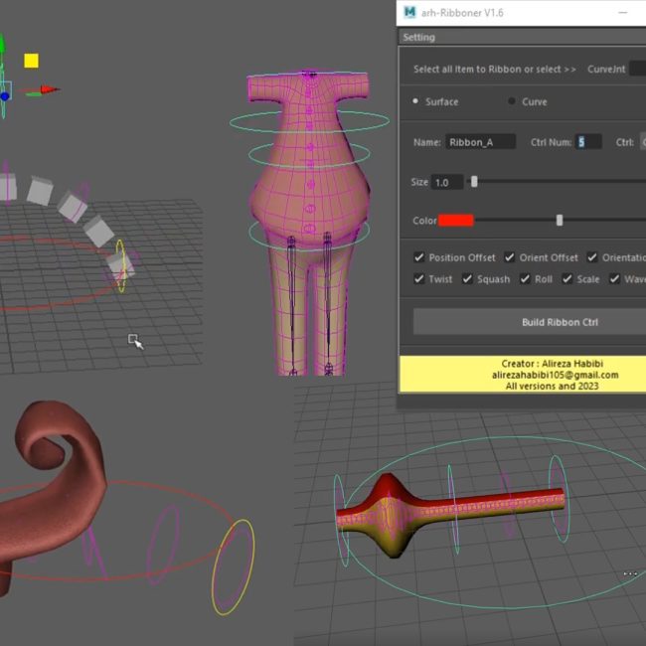Viewport: 646px width, 646px height.
Task: Collapse the Setting section header
Action: coord(522,38)
